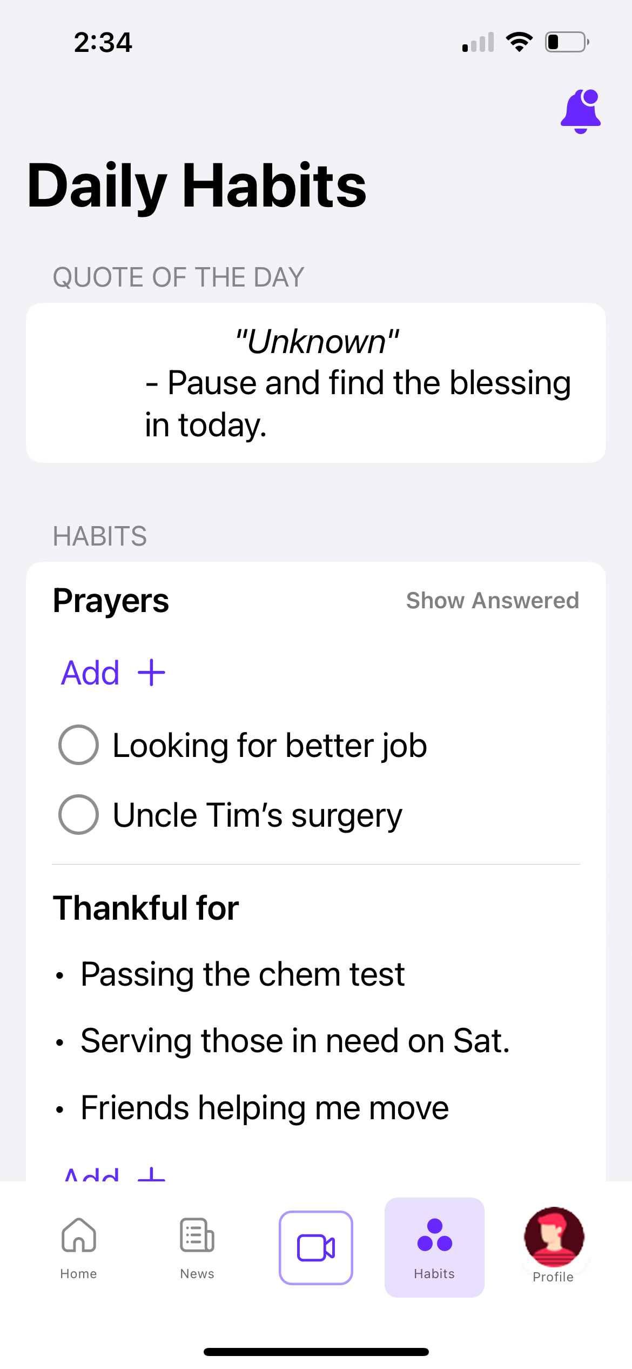The width and height of the screenshot is (632, 1369).
Task: Open the News tab icon
Action: tap(197, 1235)
